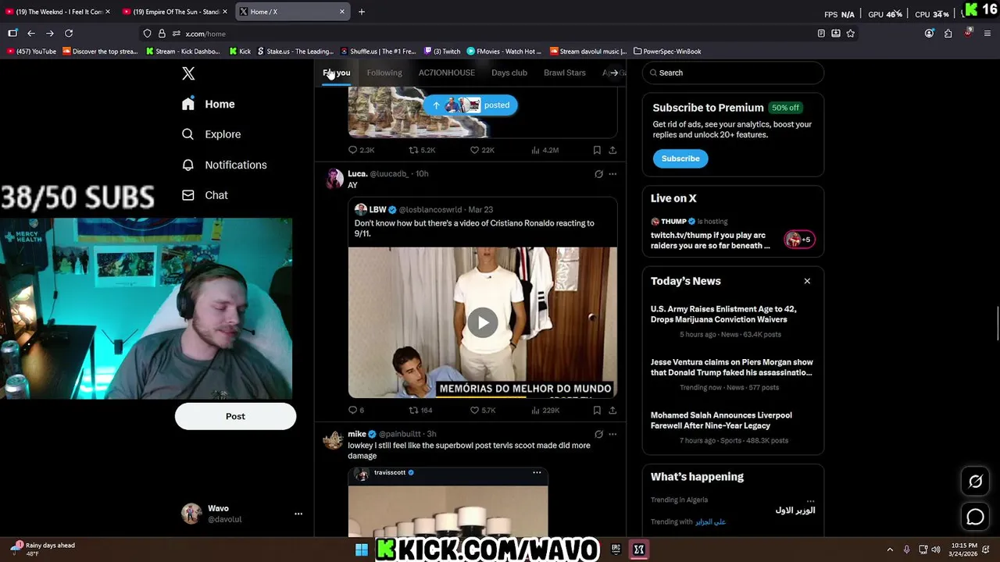Open mike's profile avatar
The width and height of the screenshot is (1000, 562).
click(x=334, y=439)
